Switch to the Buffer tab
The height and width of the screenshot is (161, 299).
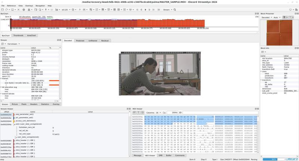[x=169, y=155]
